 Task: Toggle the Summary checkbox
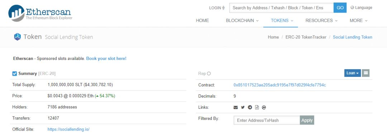pos(15,74)
